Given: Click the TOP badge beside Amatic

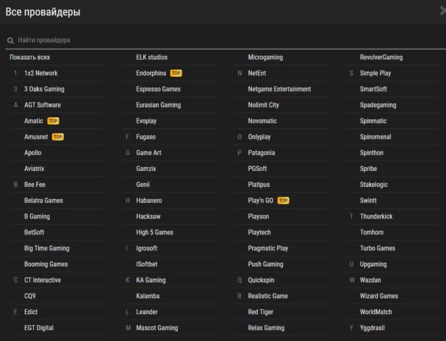Looking at the screenshot, I should (x=53, y=121).
